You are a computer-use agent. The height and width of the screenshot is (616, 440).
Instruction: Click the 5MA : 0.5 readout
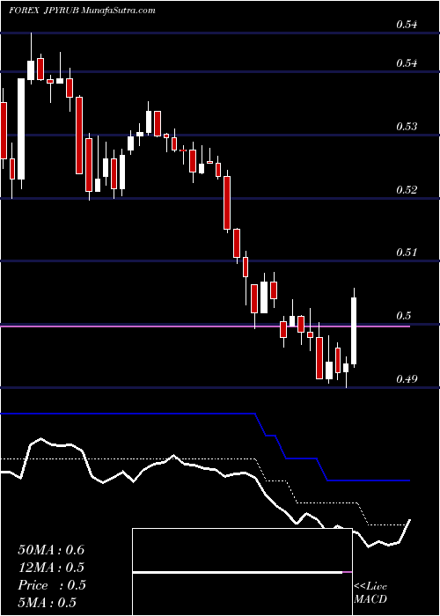pos(48,603)
